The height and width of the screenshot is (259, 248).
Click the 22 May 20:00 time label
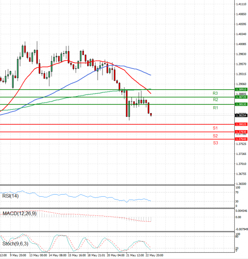point(154,255)
